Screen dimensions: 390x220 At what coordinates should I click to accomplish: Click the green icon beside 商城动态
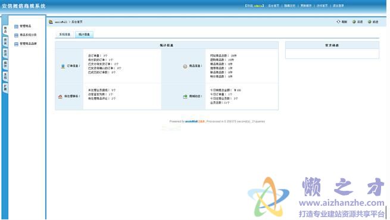185,97
